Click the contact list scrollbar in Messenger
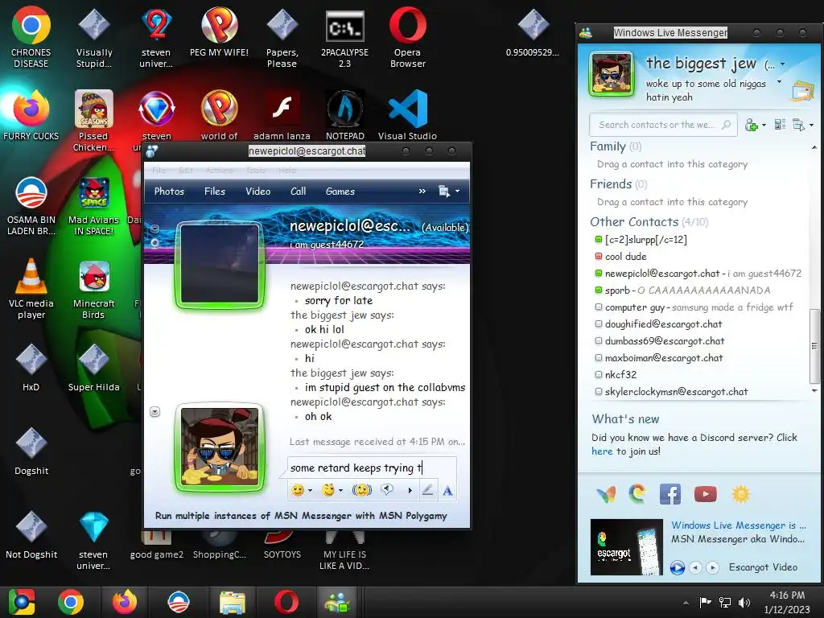The image size is (824, 618). point(814,346)
